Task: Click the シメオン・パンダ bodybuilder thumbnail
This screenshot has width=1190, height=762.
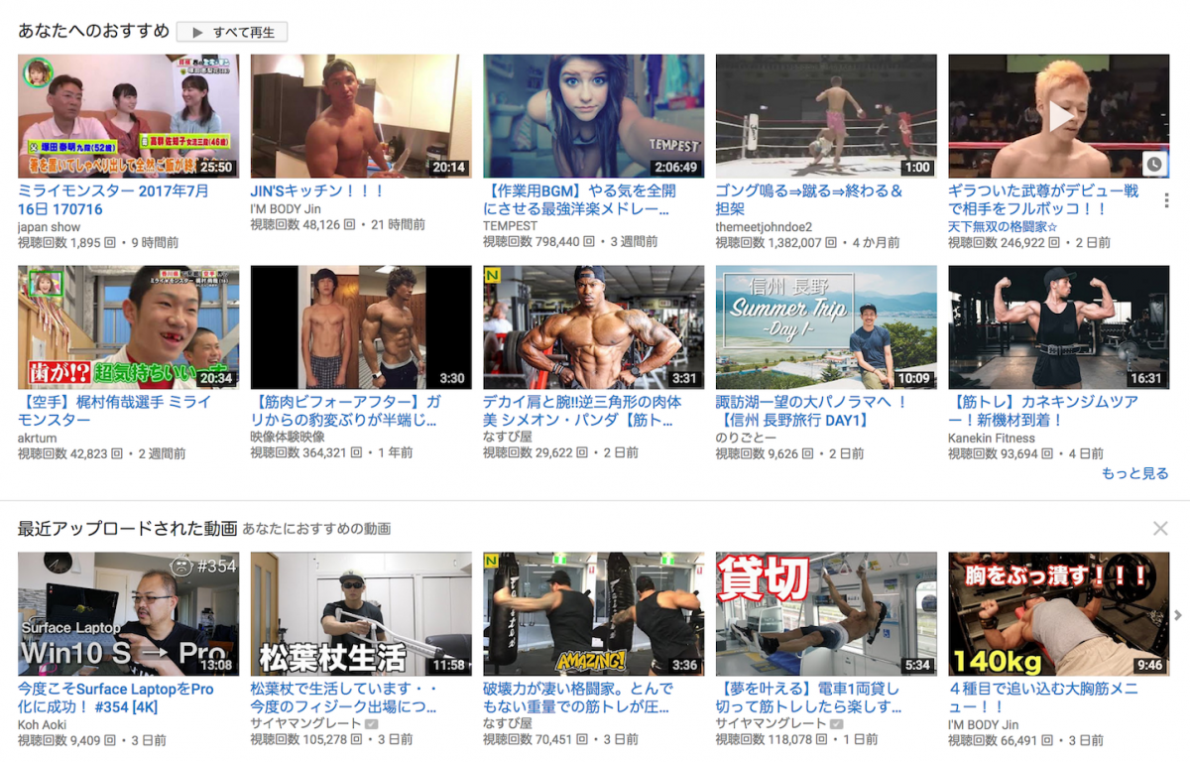Action: [593, 327]
